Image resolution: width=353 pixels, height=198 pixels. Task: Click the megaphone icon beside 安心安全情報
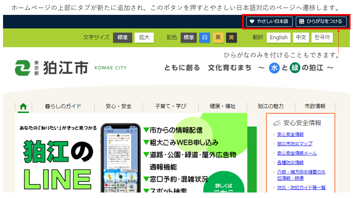[277, 123]
